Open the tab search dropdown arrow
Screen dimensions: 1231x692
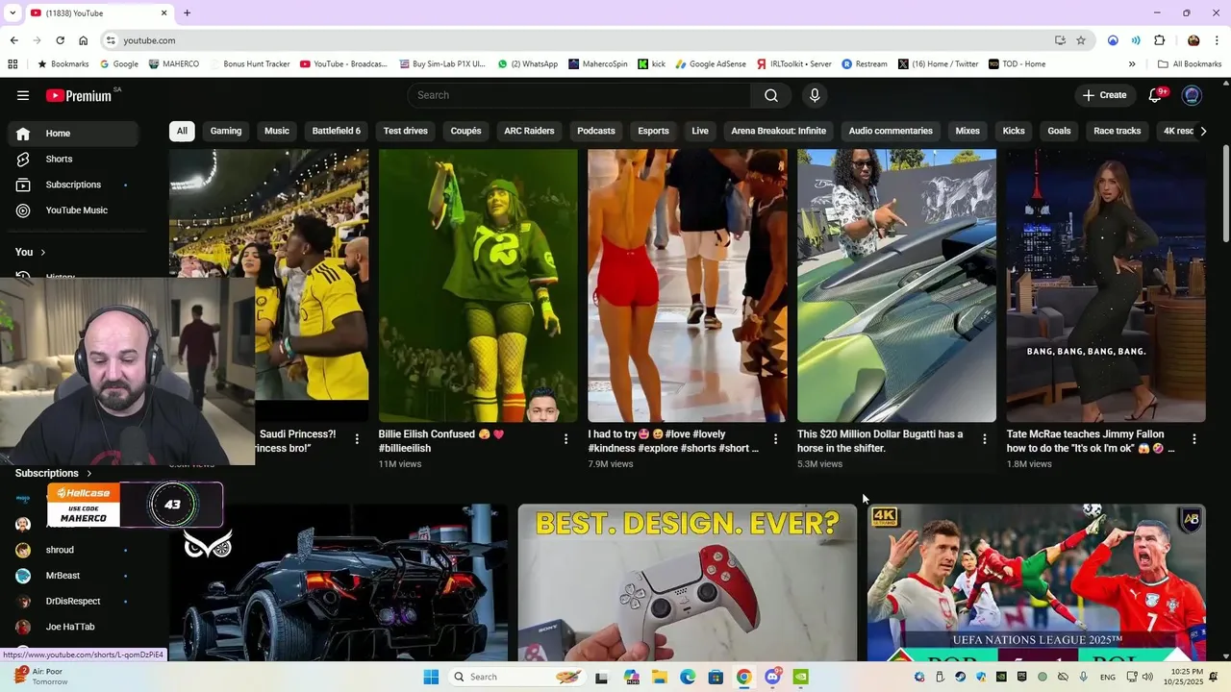13,12
